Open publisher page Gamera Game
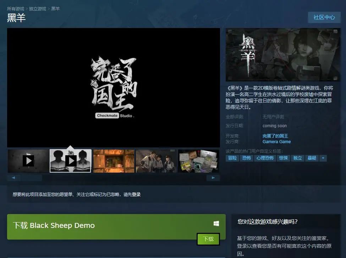The height and width of the screenshot is (258, 346). point(276,141)
